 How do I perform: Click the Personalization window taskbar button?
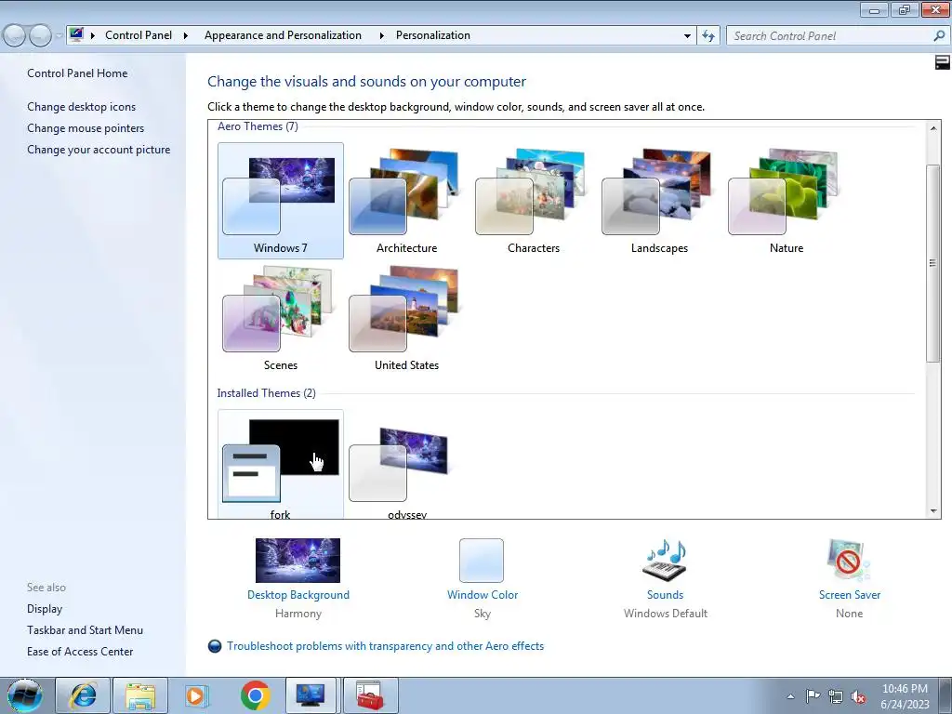[311, 695]
